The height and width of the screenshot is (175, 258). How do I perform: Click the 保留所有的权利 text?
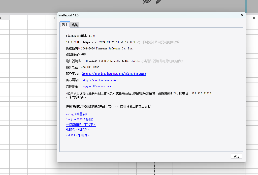point(77,55)
